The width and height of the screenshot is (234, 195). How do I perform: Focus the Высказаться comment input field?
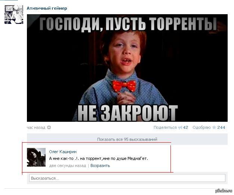pyautogui.click(x=127, y=178)
